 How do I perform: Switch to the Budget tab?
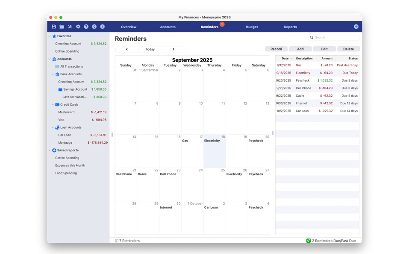pos(252,27)
